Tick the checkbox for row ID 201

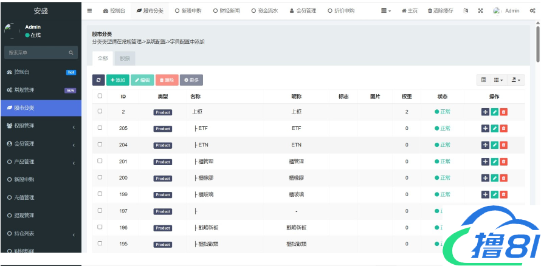coord(100,161)
